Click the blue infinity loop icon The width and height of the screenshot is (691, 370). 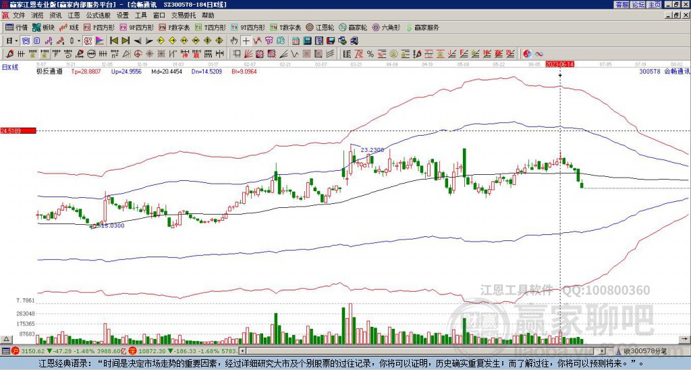(x=539, y=54)
